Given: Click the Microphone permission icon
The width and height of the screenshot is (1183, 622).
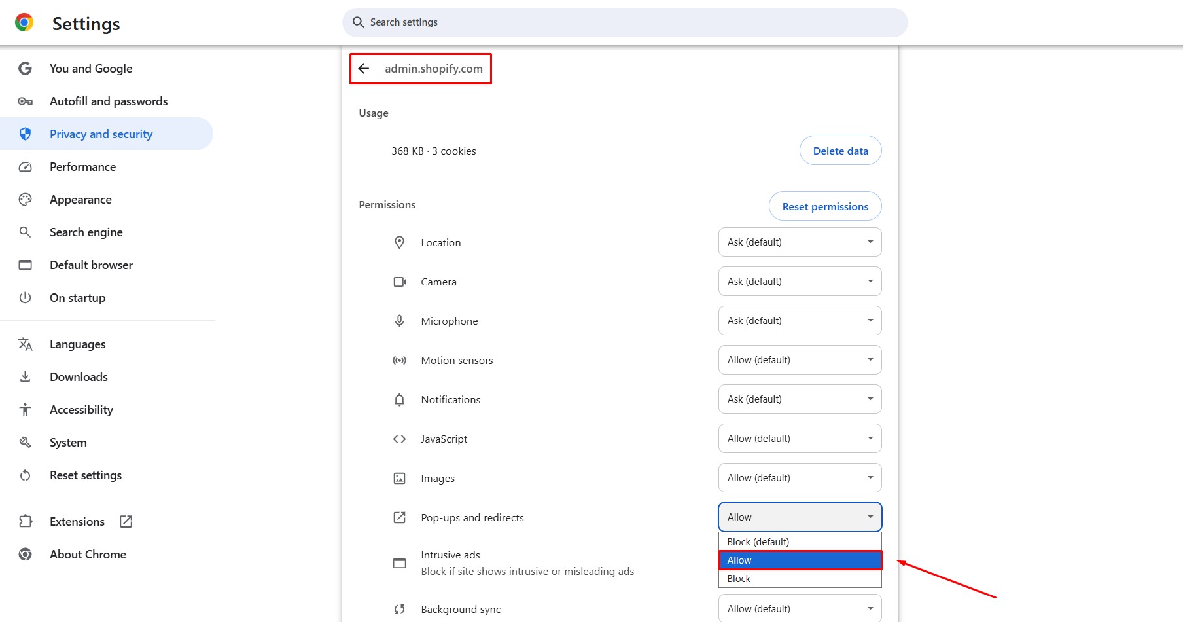Looking at the screenshot, I should click(x=399, y=321).
